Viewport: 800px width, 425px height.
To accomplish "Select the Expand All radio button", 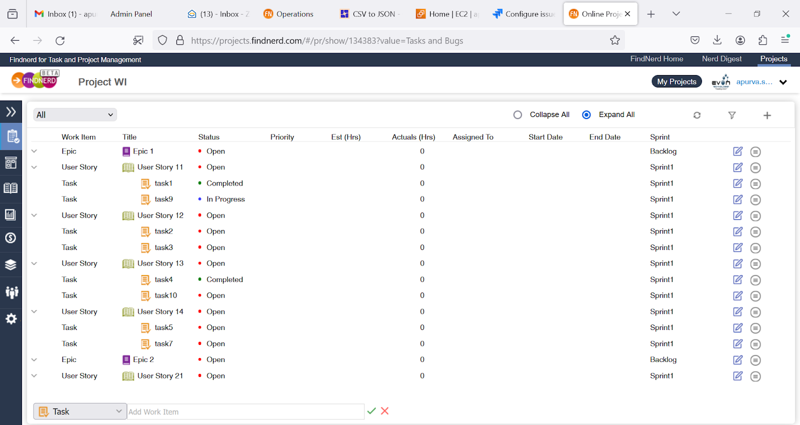I will point(586,115).
